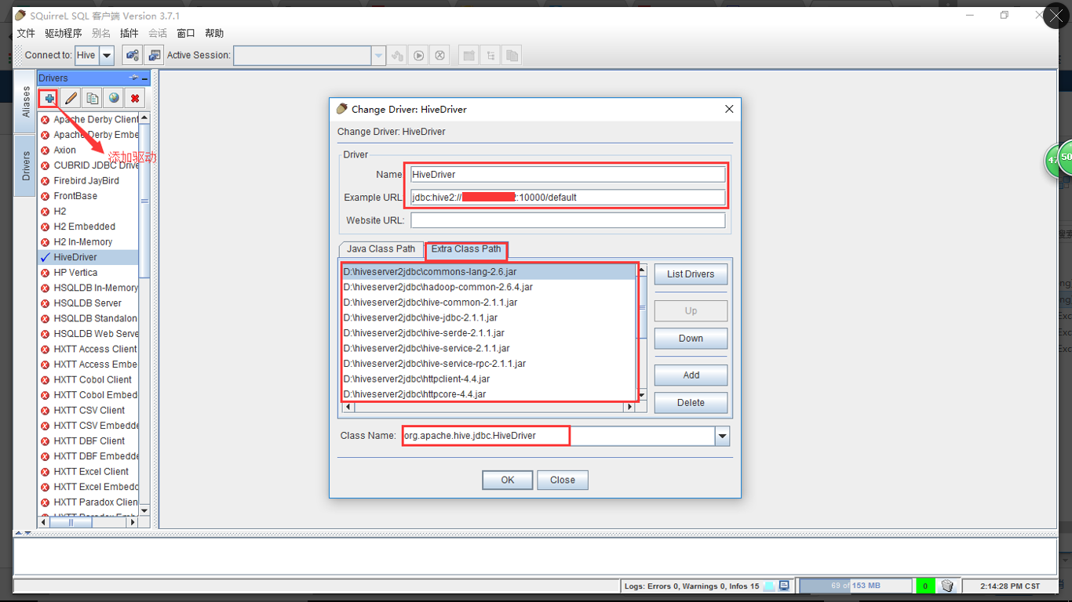Click the run script toolbar icon
The width and height of the screenshot is (1072, 602).
click(x=419, y=55)
